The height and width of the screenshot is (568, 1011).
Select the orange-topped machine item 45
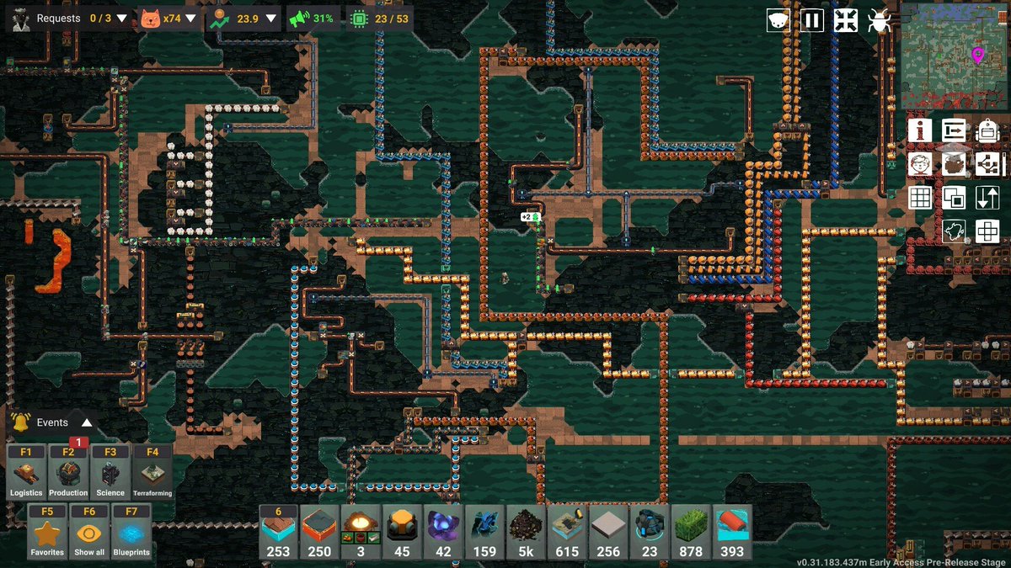click(x=402, y=533)
